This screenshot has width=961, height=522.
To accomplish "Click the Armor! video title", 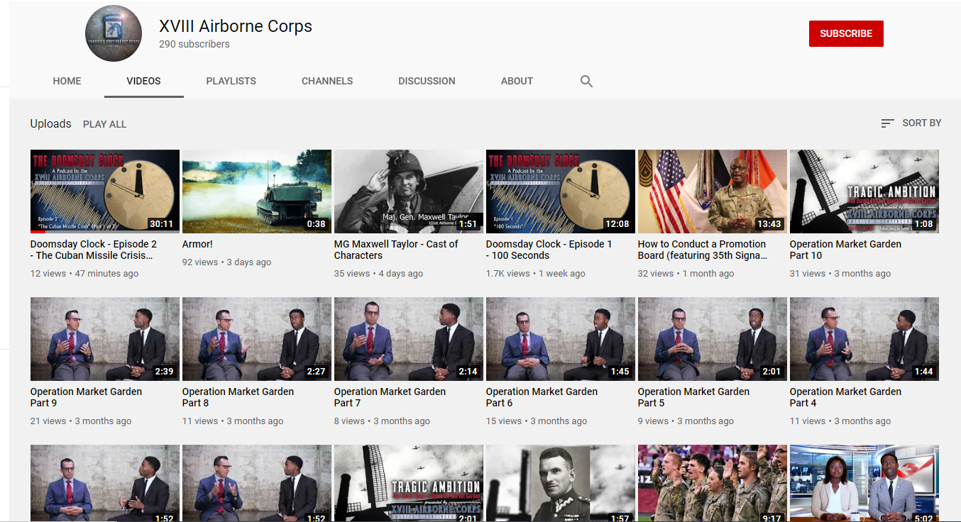I will coord(197,244).
